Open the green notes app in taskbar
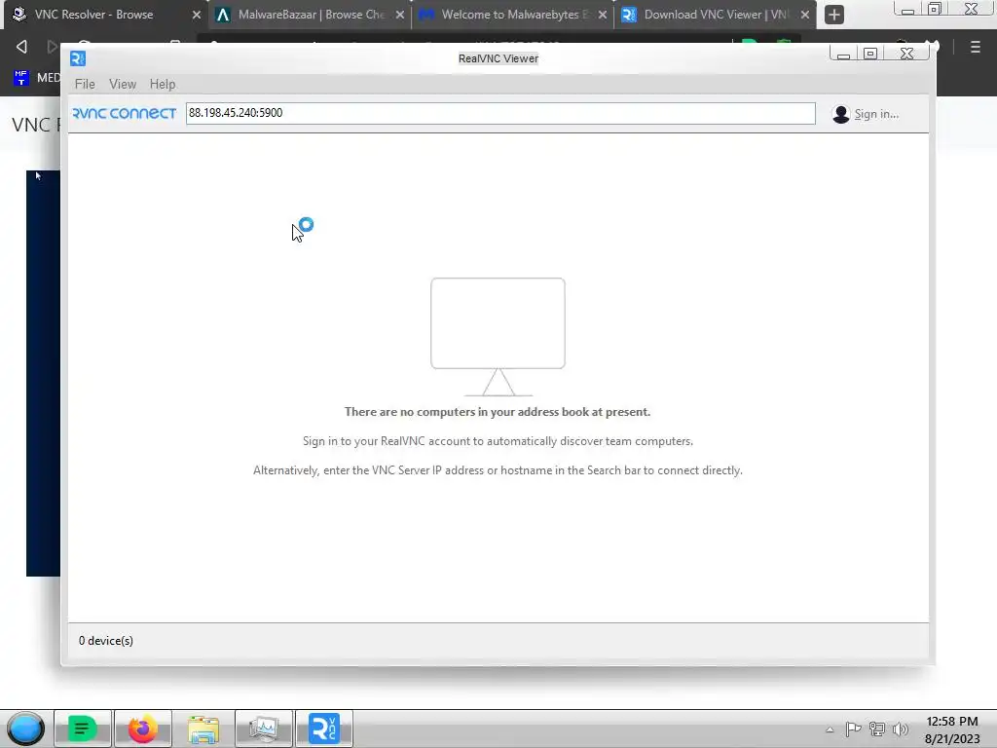Screen dimensions: 997x748 click(82, 729)
